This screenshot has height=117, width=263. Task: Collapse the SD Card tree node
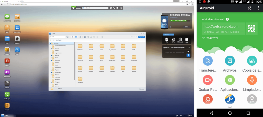pos(50,43)
